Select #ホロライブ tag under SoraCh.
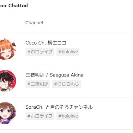This screenshot has height=133, width=133. (x=40, y=116)
